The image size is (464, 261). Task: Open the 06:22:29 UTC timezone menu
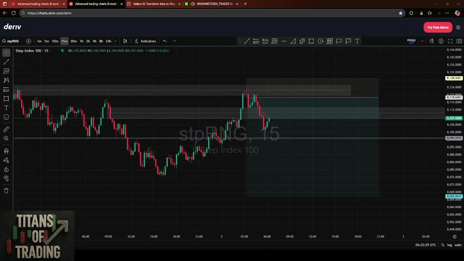tap(426, 245)
